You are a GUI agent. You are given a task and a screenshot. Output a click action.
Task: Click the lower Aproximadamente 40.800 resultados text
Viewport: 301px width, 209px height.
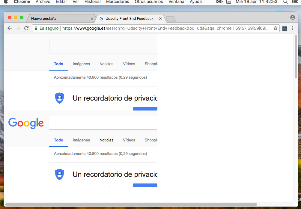point(100,154)
